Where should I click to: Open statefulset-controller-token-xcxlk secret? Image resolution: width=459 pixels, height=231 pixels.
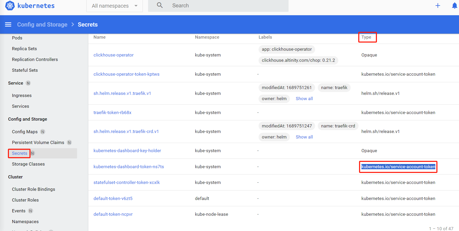[127, 182]
